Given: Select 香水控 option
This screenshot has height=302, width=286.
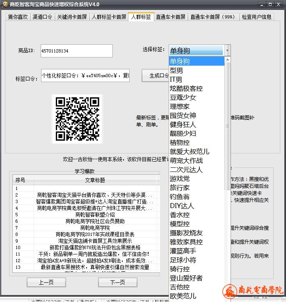Looking at the screenshot, I should (197, 215).
